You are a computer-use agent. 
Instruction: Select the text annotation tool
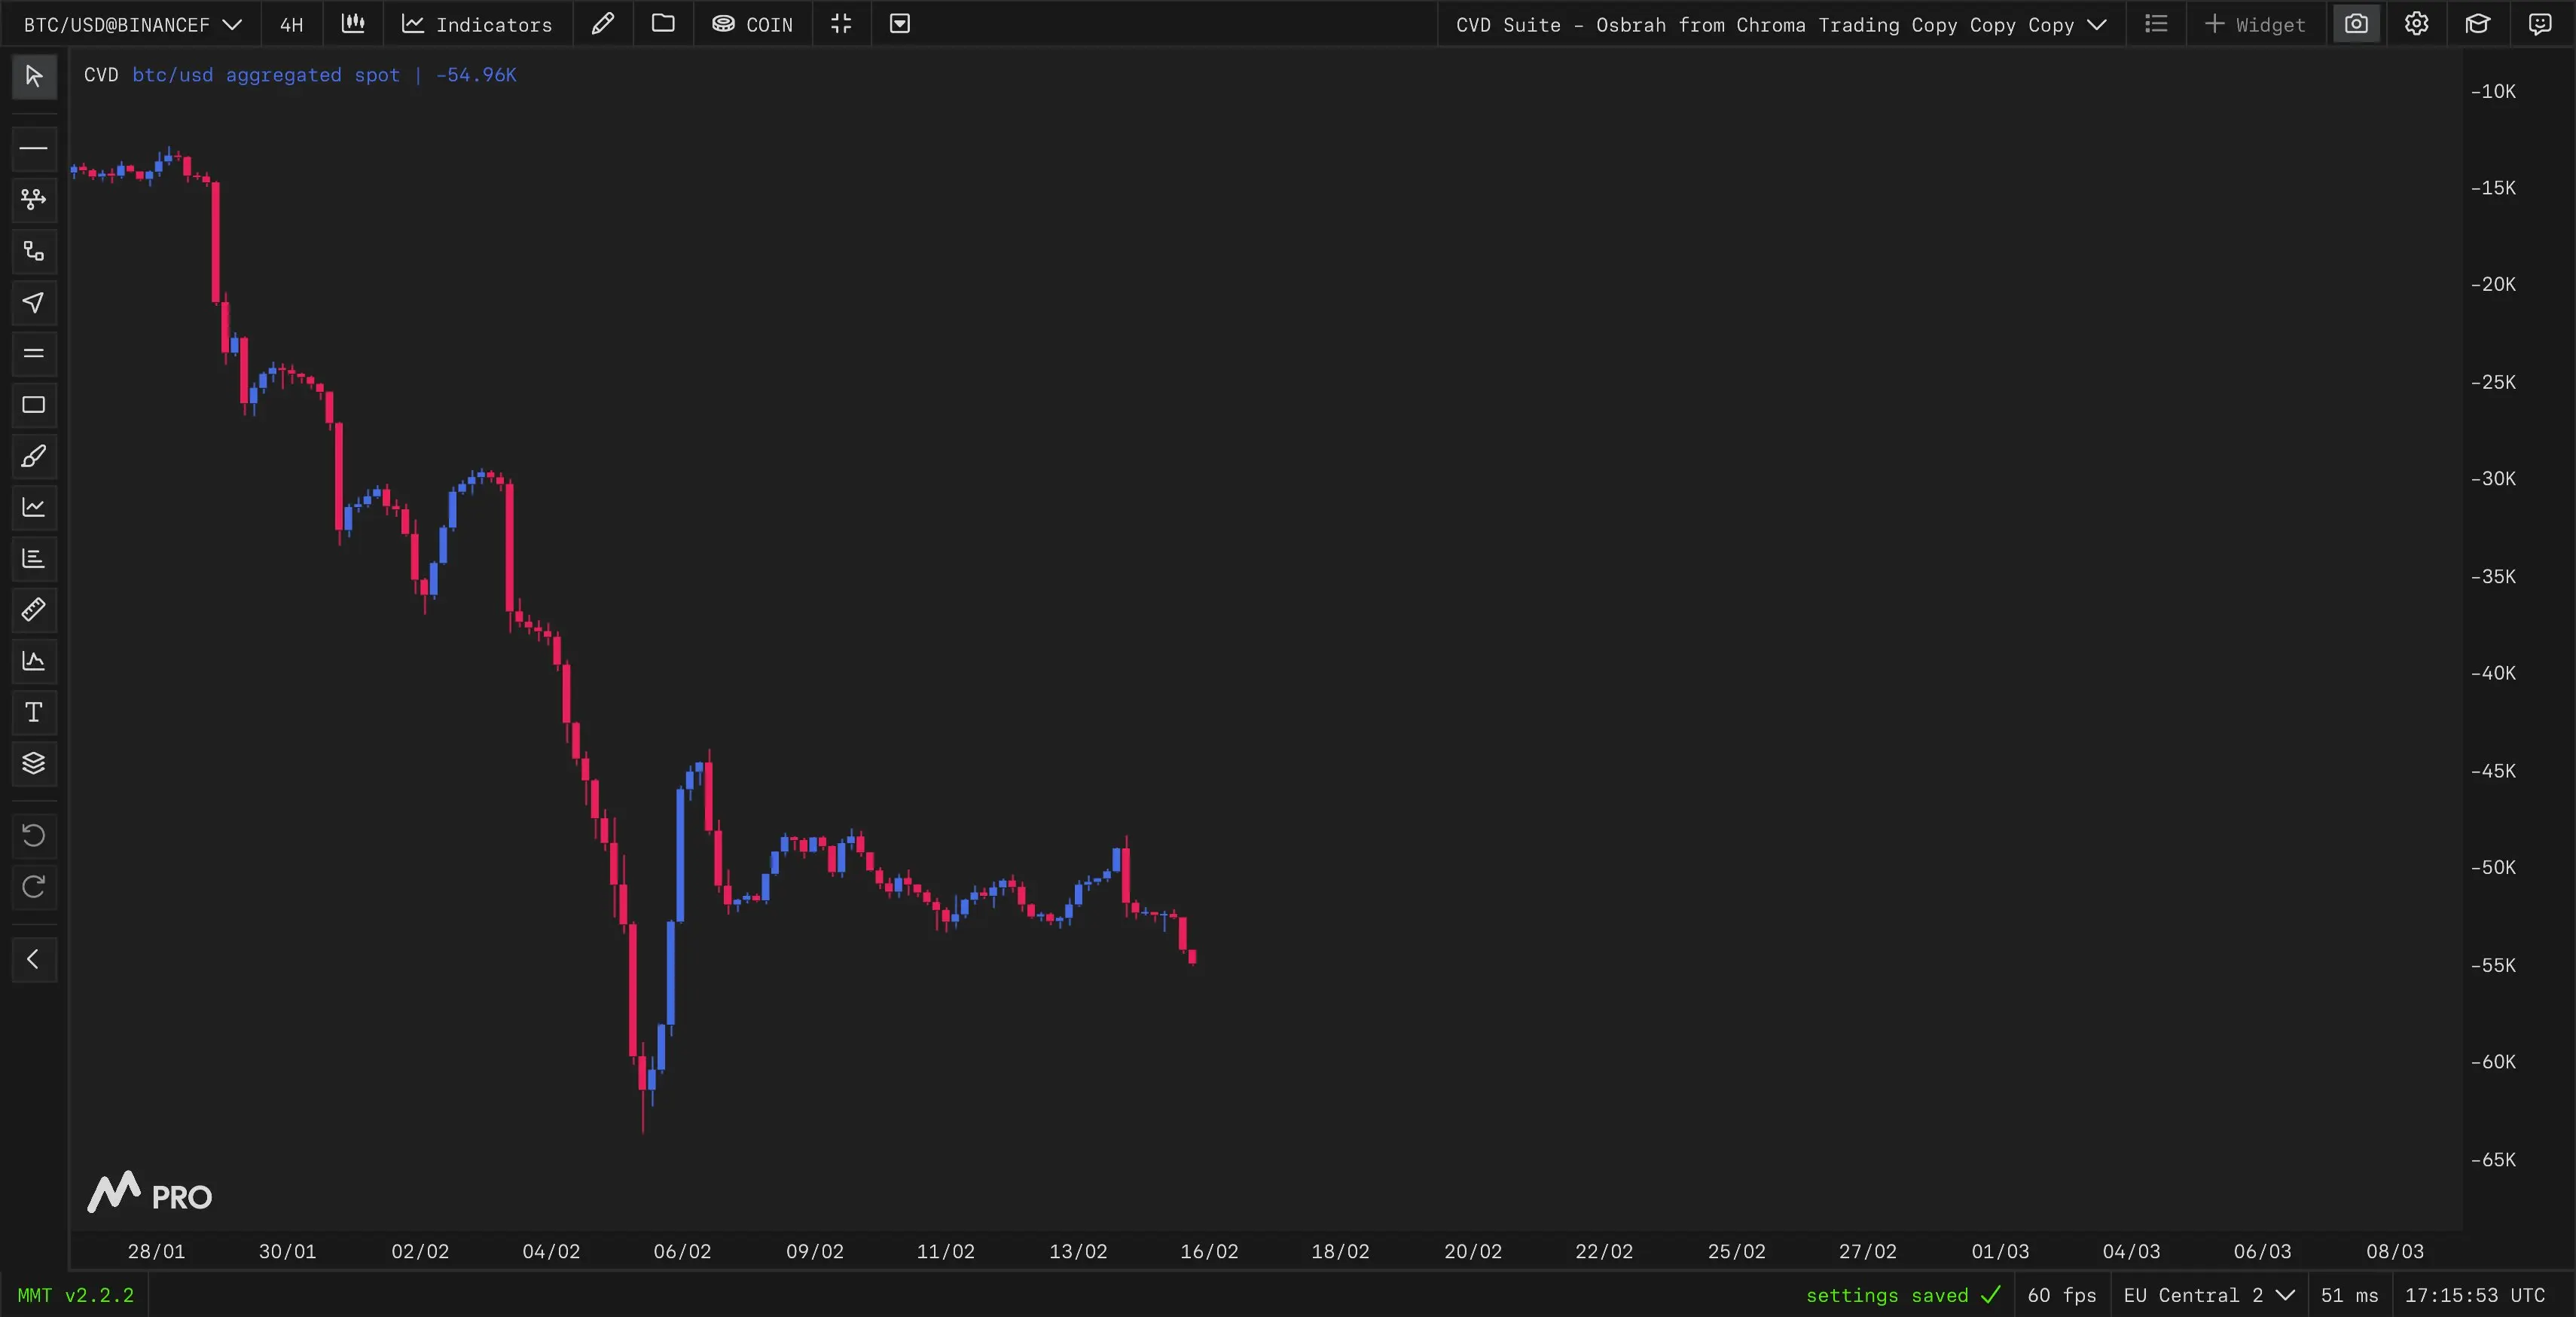pyautogui.click(x=33, y=712)
